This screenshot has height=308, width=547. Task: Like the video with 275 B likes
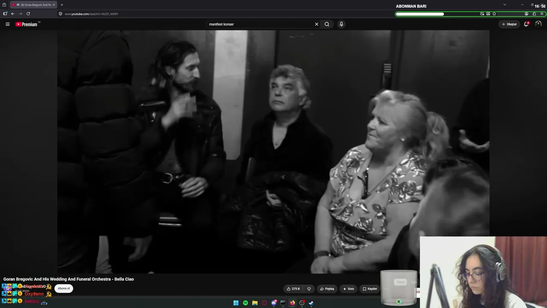[293, 289]
